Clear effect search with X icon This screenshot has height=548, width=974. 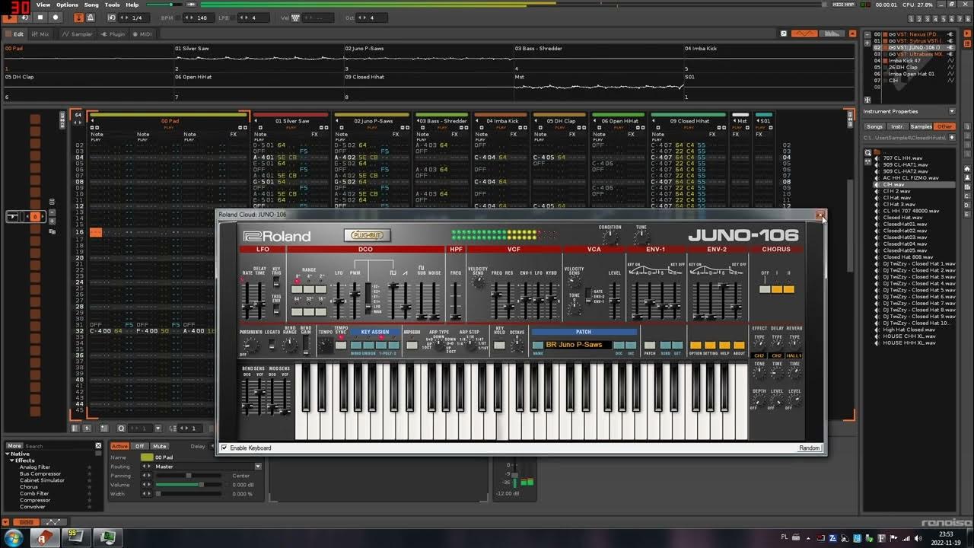pyautogui.click(x=98, y=446)
